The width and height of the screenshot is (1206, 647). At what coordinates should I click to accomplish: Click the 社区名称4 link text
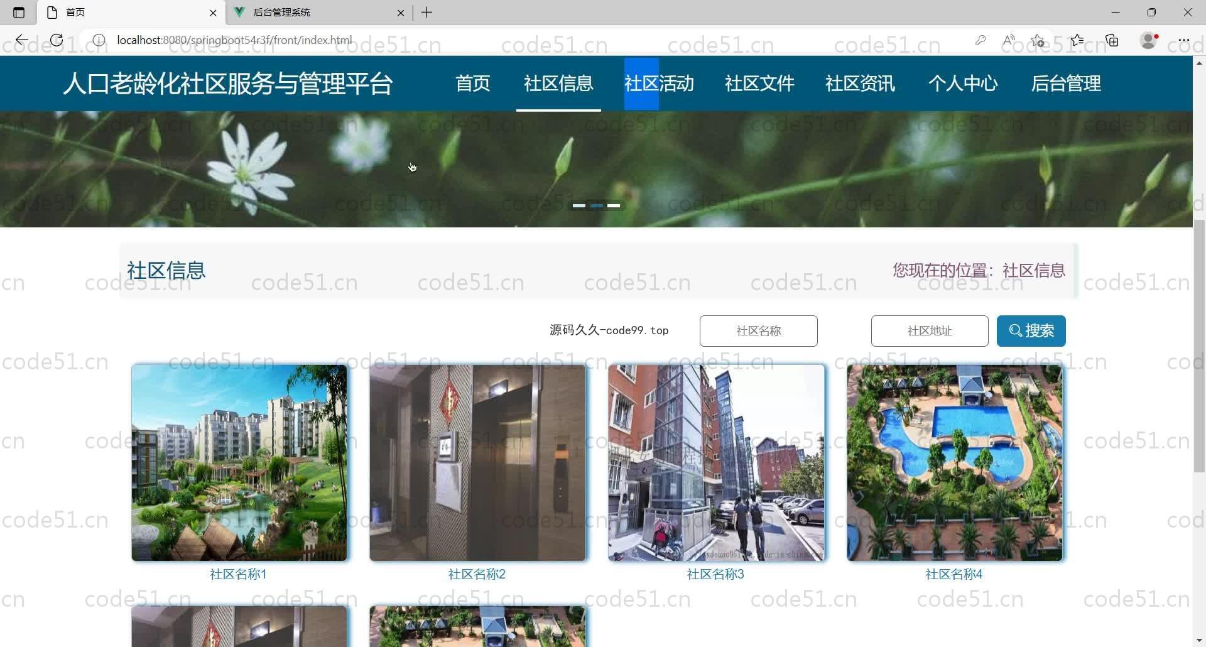click(954, 574)
